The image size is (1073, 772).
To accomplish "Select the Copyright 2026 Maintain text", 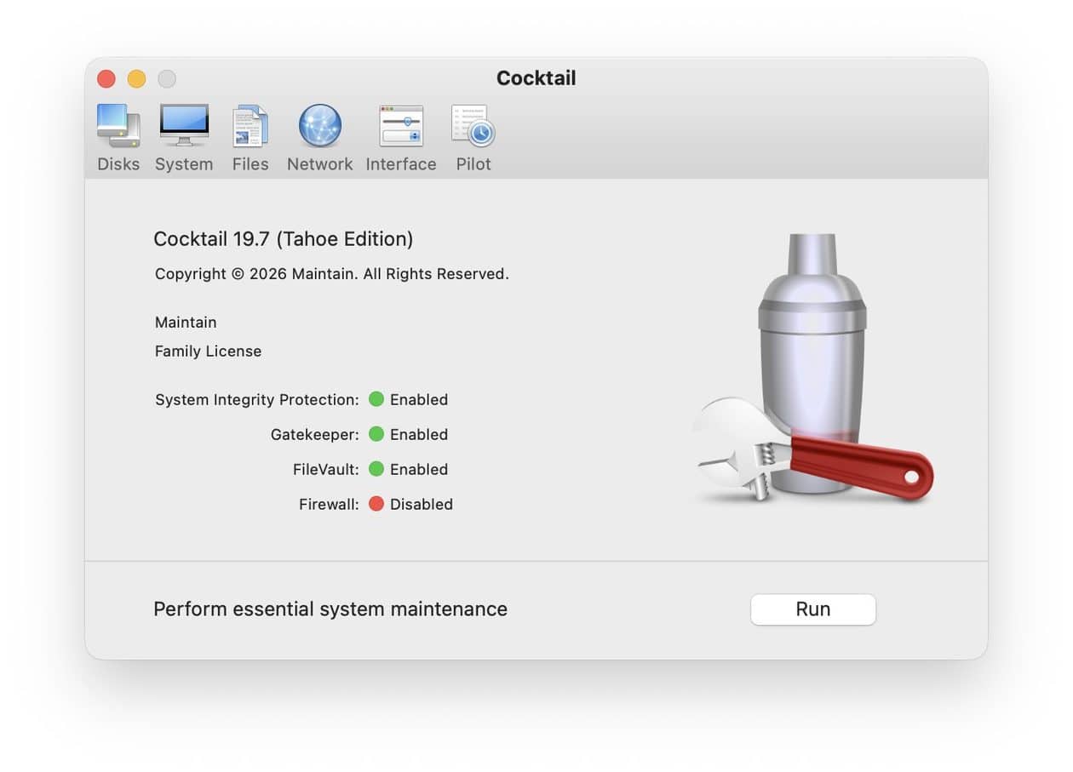I will (330, 273).
